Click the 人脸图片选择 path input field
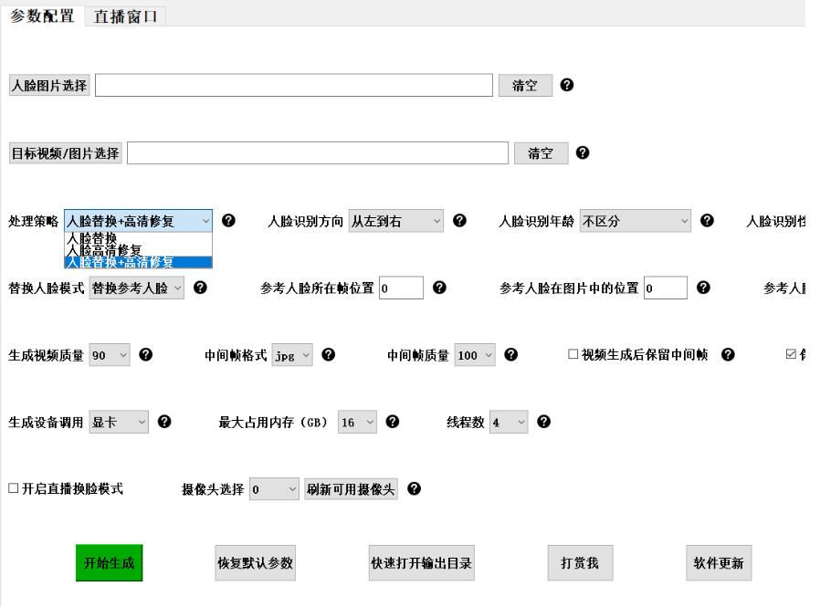820x607 pixels. [x=293, y=86]
